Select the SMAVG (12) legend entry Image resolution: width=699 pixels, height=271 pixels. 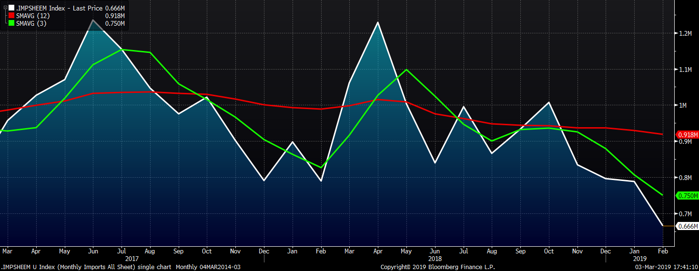[34, 16]
